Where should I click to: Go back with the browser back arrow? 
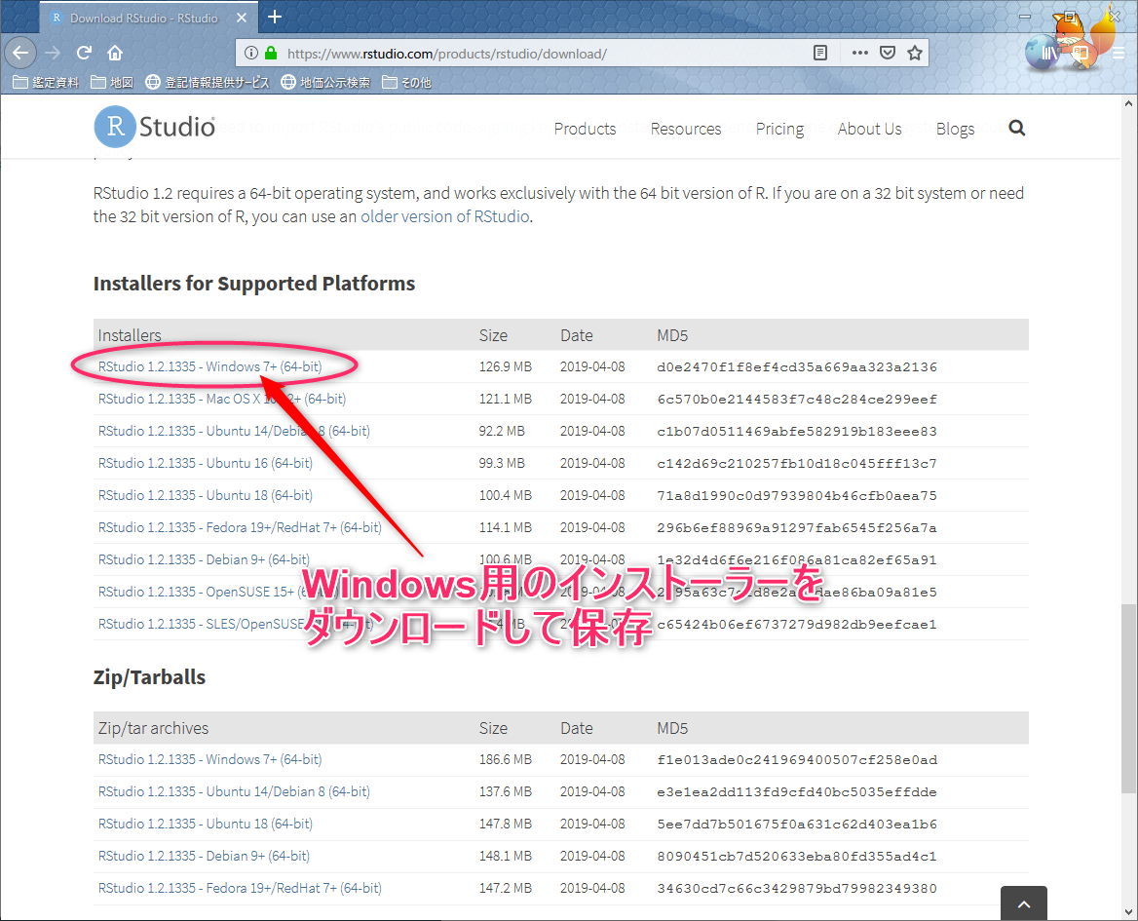click(20, 53)
